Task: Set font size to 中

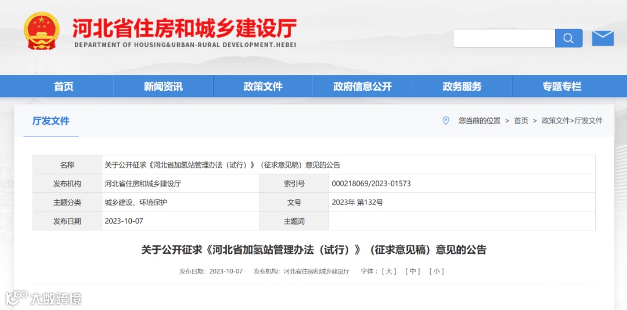Action: [413, 271]
